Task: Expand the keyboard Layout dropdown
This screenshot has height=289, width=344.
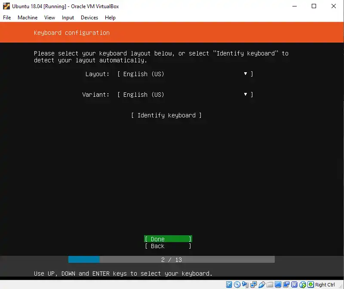Action: (185, 74)
